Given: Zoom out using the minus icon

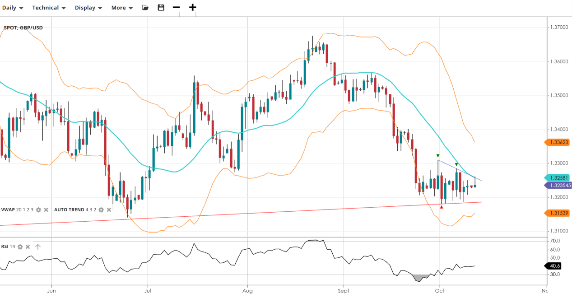Looking at the screenshot, I should 176,8.
